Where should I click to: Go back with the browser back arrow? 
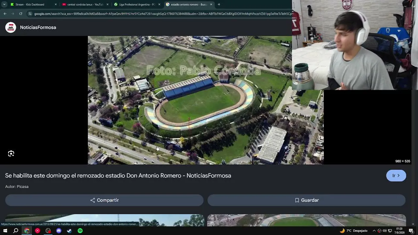tap(5, 14)
